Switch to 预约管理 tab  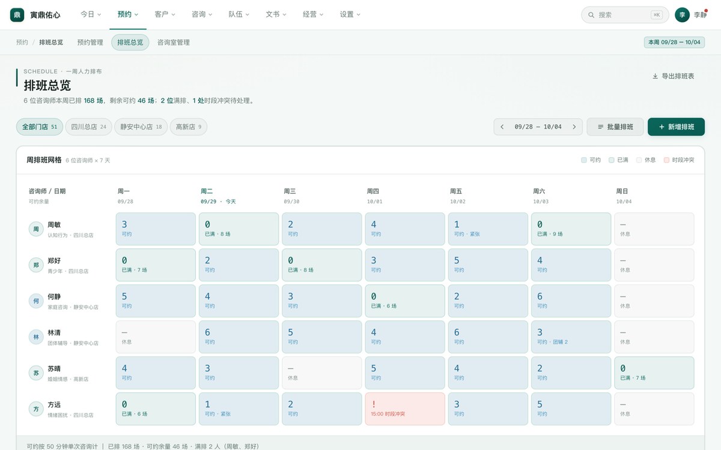tap(90, 43)
